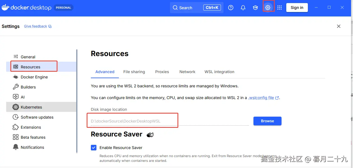The width and height of the screenshot is (353, 168).
Task: Open the notifications bell icon
Action: point(243,8)
